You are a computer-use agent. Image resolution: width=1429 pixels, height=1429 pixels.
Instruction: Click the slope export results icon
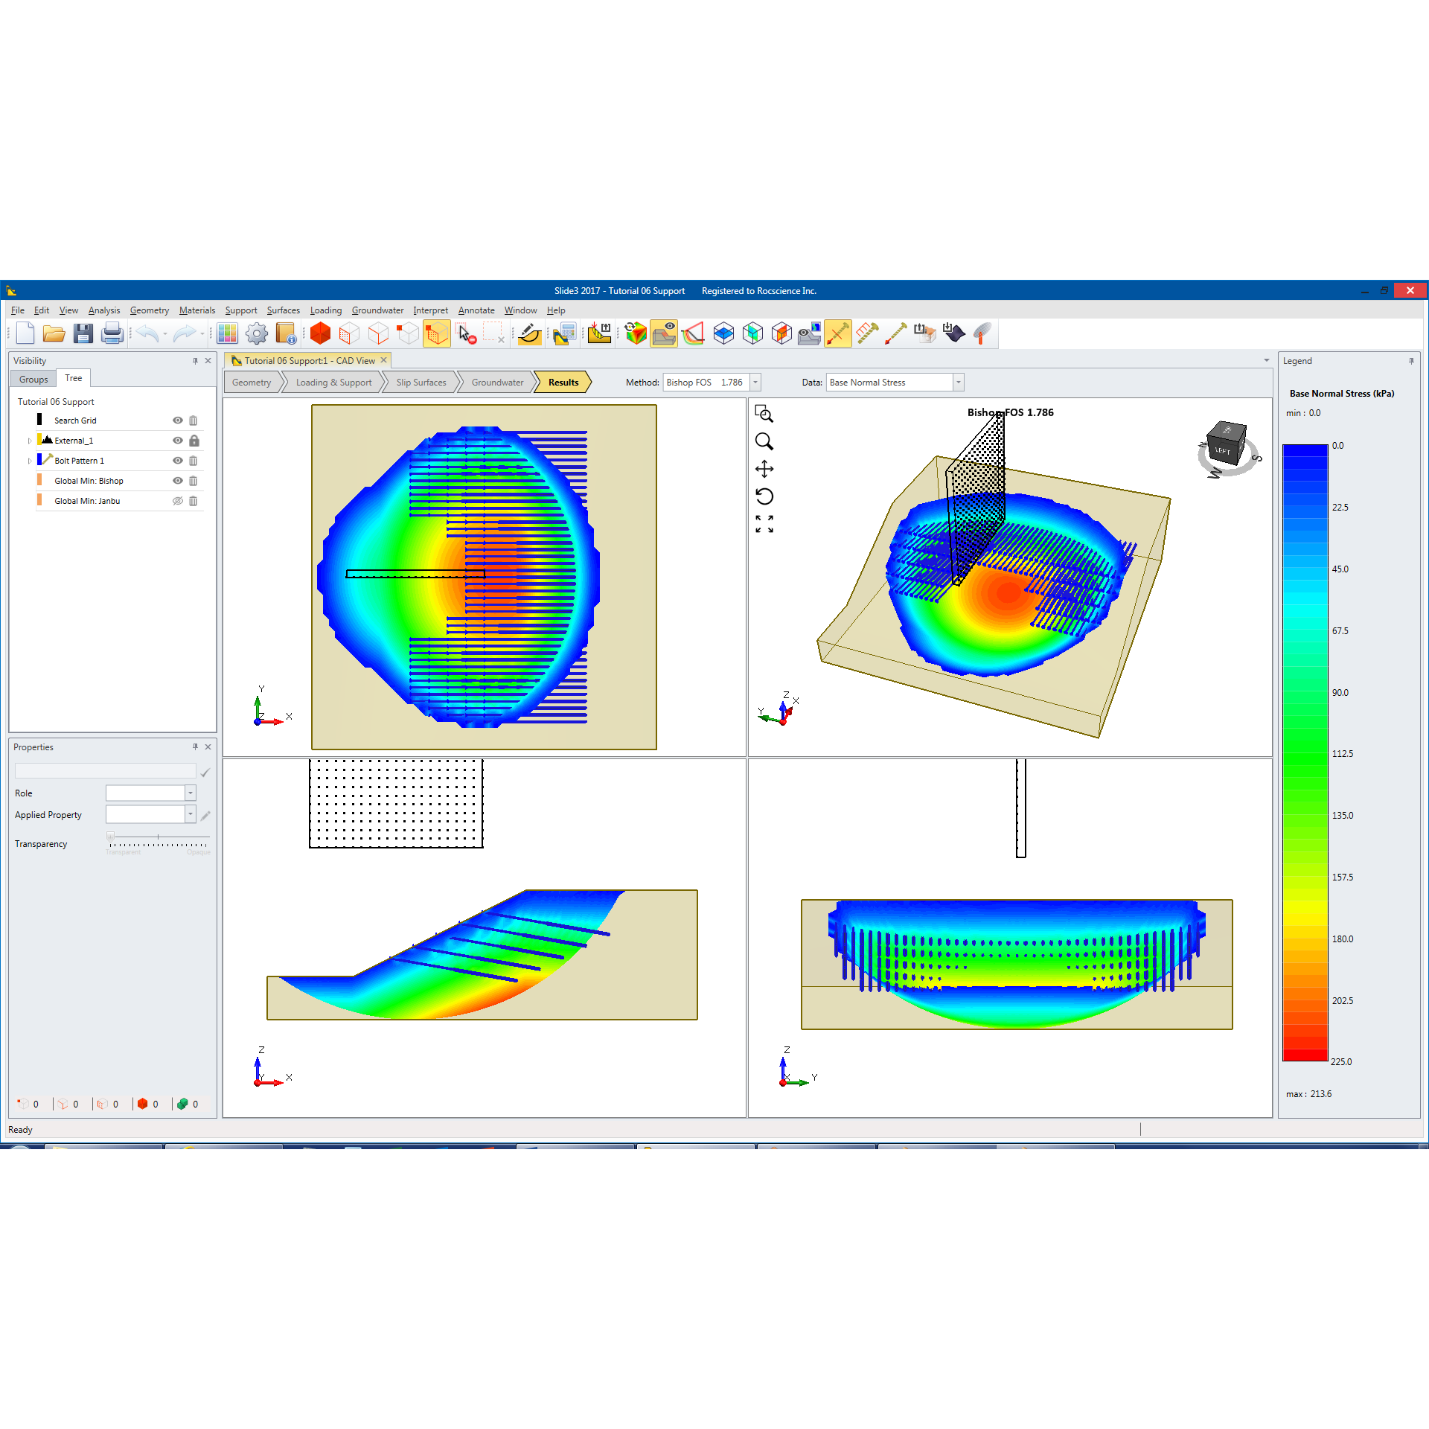599,333
